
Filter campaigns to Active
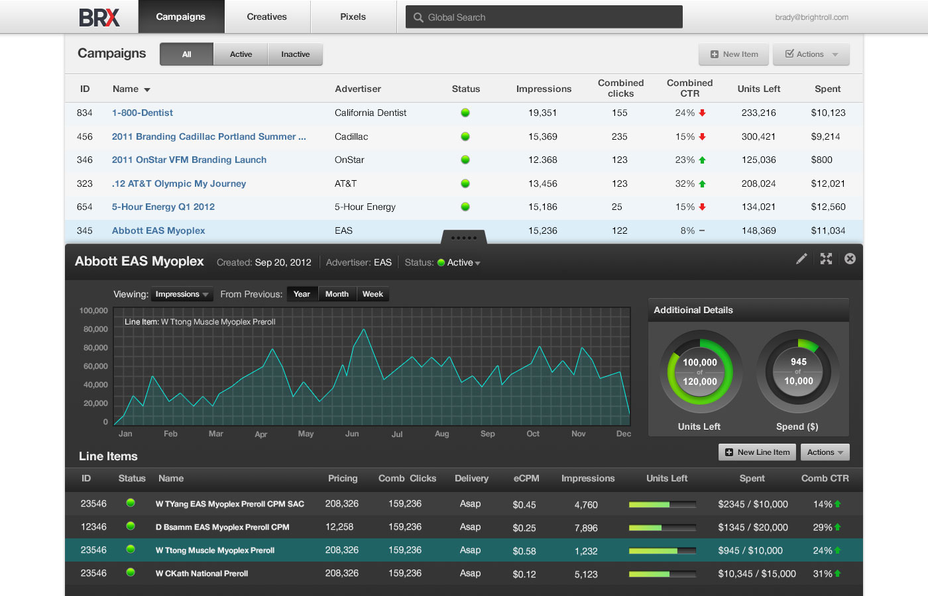pyautogui.click(x=241, y=54)
